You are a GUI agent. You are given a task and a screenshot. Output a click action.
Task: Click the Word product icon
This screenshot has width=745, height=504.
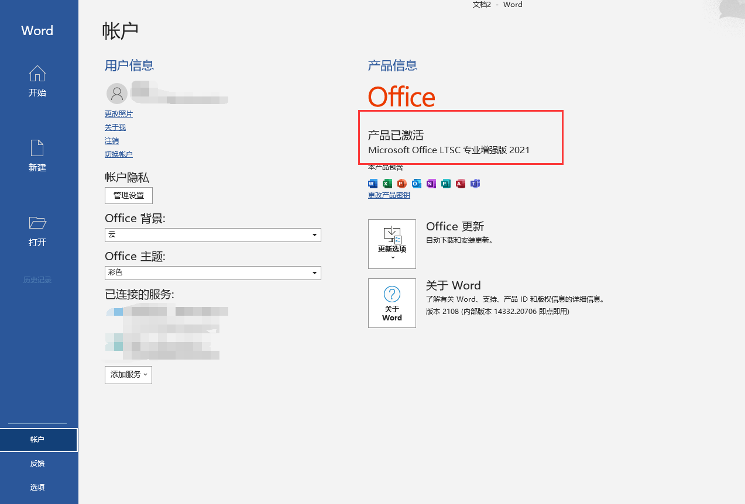coord(373,184)
